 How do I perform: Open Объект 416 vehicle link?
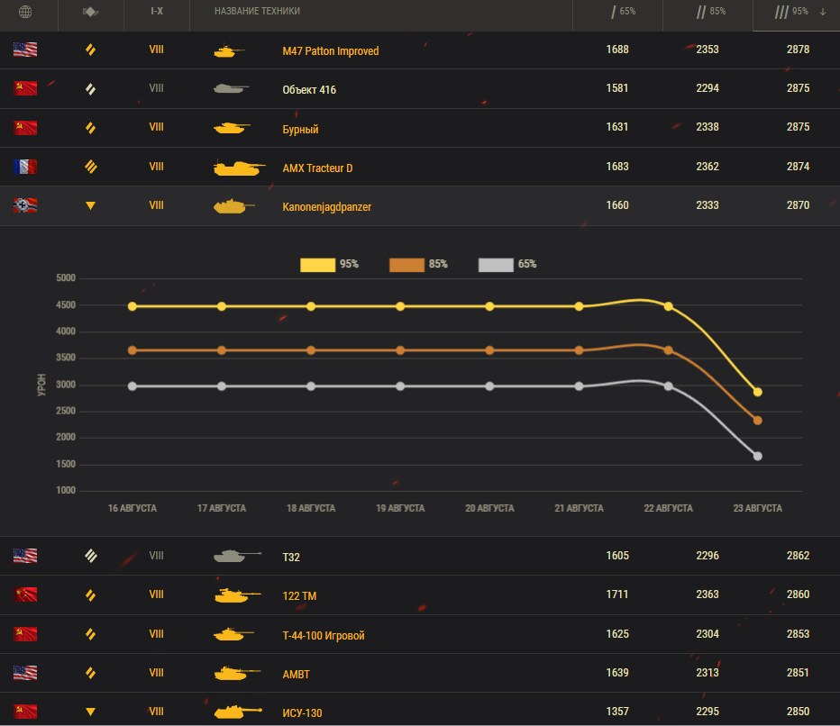[309, 89]
